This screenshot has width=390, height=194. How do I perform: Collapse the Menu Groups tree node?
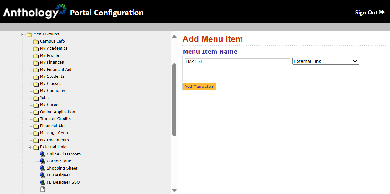click(x=23, y=34)
